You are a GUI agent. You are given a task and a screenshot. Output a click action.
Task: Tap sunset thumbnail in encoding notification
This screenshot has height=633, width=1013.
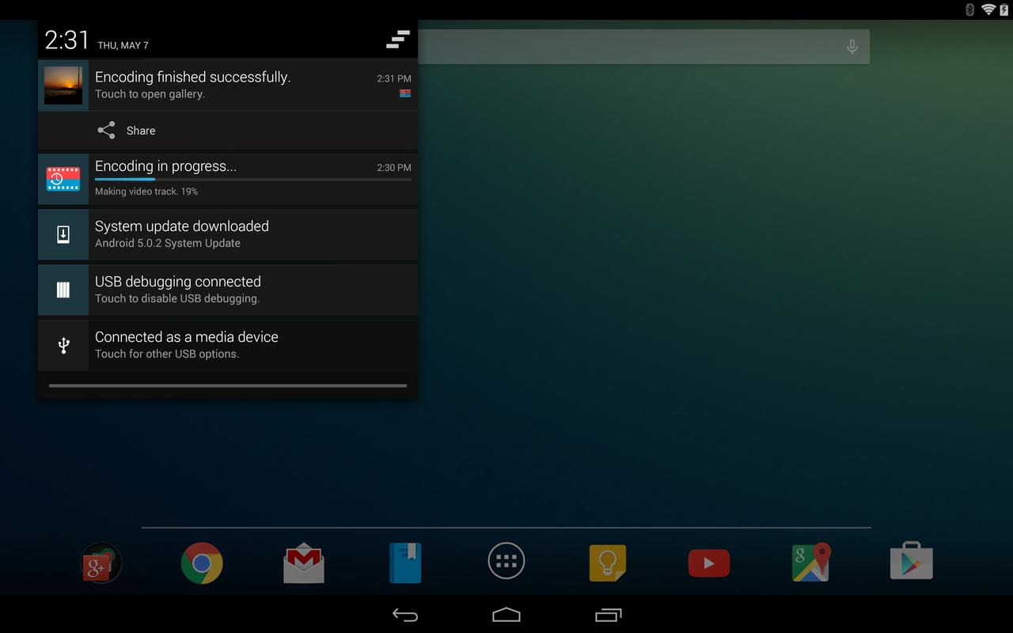pos(63,85)
